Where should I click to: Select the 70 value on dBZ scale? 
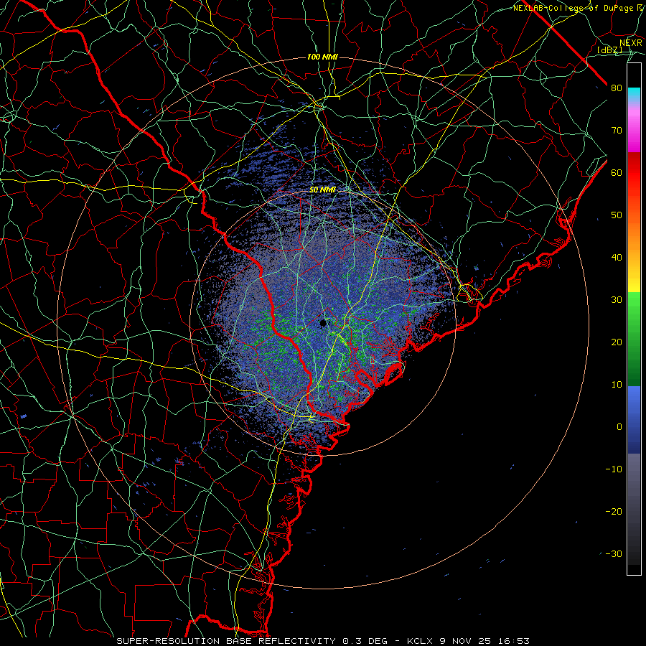617,131
